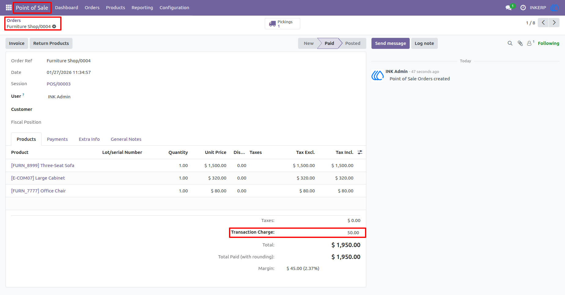Viewport: 565px width, 295px height.
Task: Click the Invoice button
Action: click(x=17, y=43)
